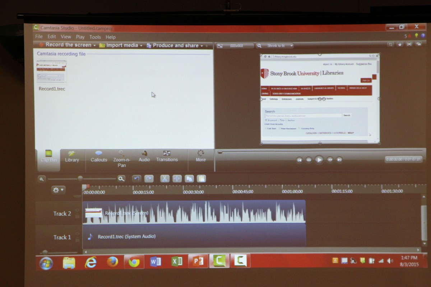
Task: Copy the selected timeline media
Action: click(x=189, y=178)
